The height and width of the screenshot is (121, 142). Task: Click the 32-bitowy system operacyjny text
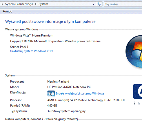pyautogui.click(x=66, y=111)
